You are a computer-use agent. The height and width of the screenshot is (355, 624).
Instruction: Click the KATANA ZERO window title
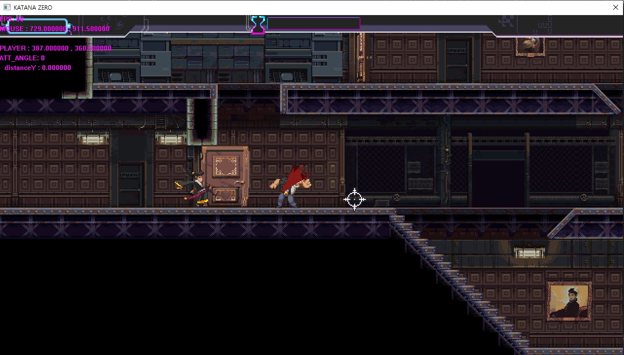pyautogui.click(x=33, y=7)
